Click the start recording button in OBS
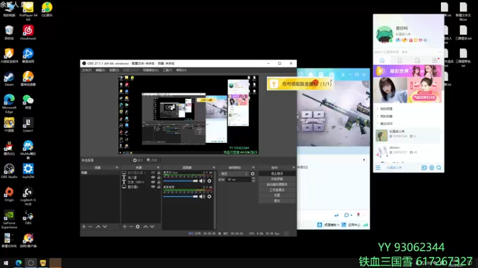Screen dimensions: 478x268 [277, 179]
